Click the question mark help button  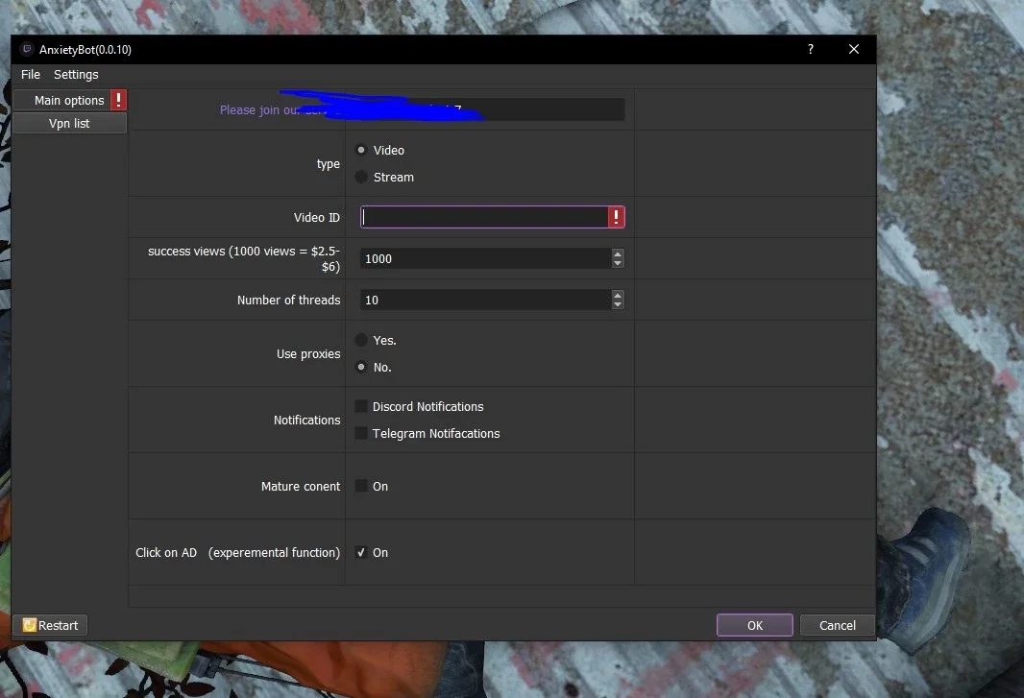[x=811, y=49]
